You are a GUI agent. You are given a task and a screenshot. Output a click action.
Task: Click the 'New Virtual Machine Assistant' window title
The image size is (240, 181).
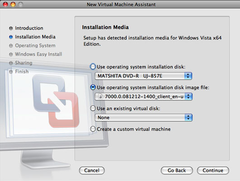121,5
